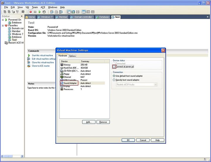Click the sidebar scroll right arrow
This screenshot has width=211, height=162.
click(22, 156)
